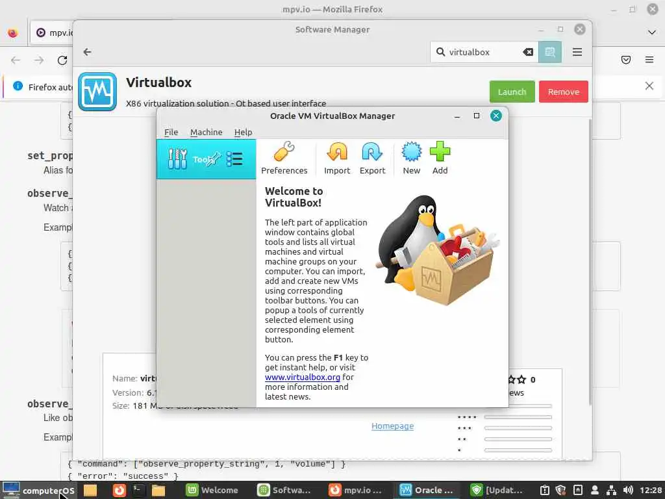Click the Firefox info icon in notification bar

pyautogui.click(x=18, y=86)
